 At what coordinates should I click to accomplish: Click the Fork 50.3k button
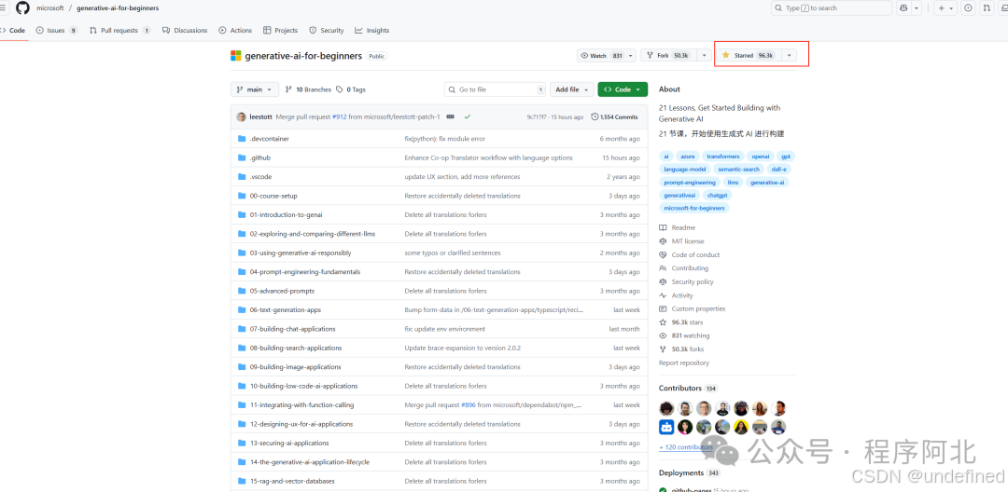668,56
